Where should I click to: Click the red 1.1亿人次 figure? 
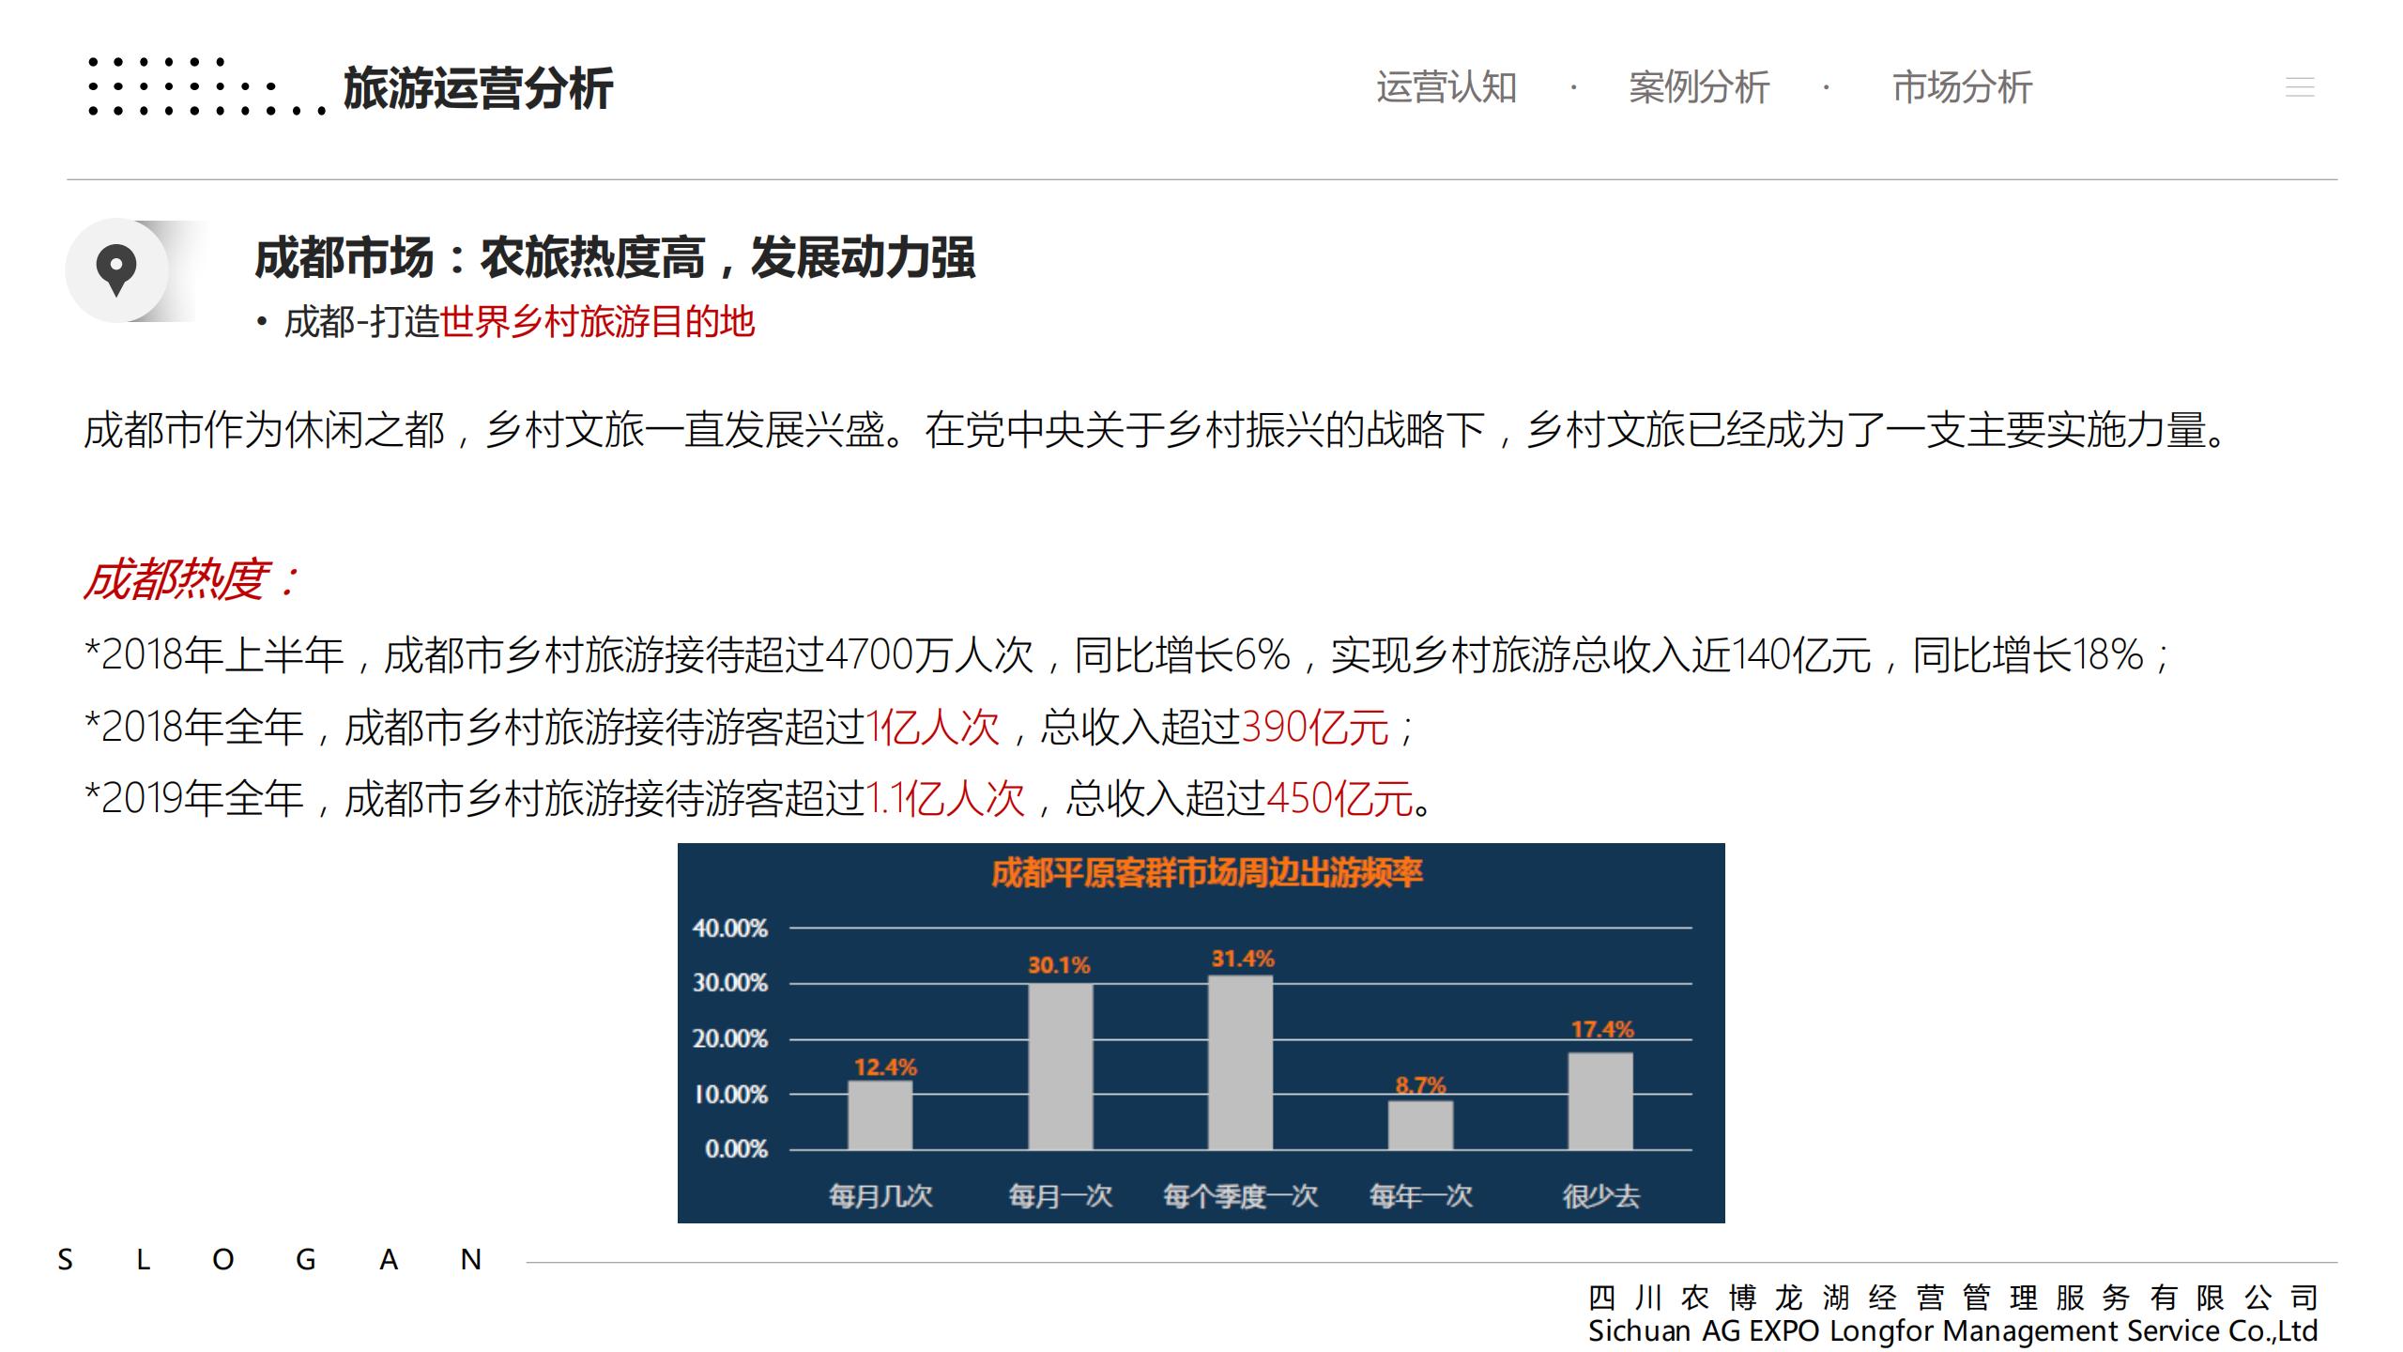pyautogui.click(x=944, y=799)
